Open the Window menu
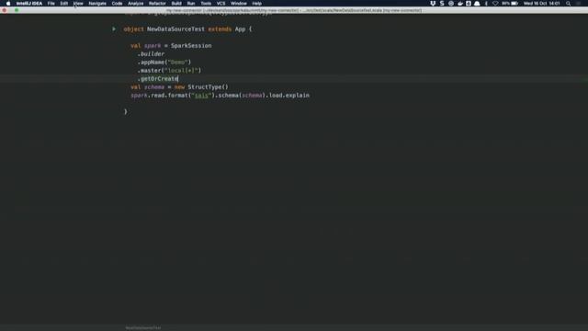 point(239,4)
